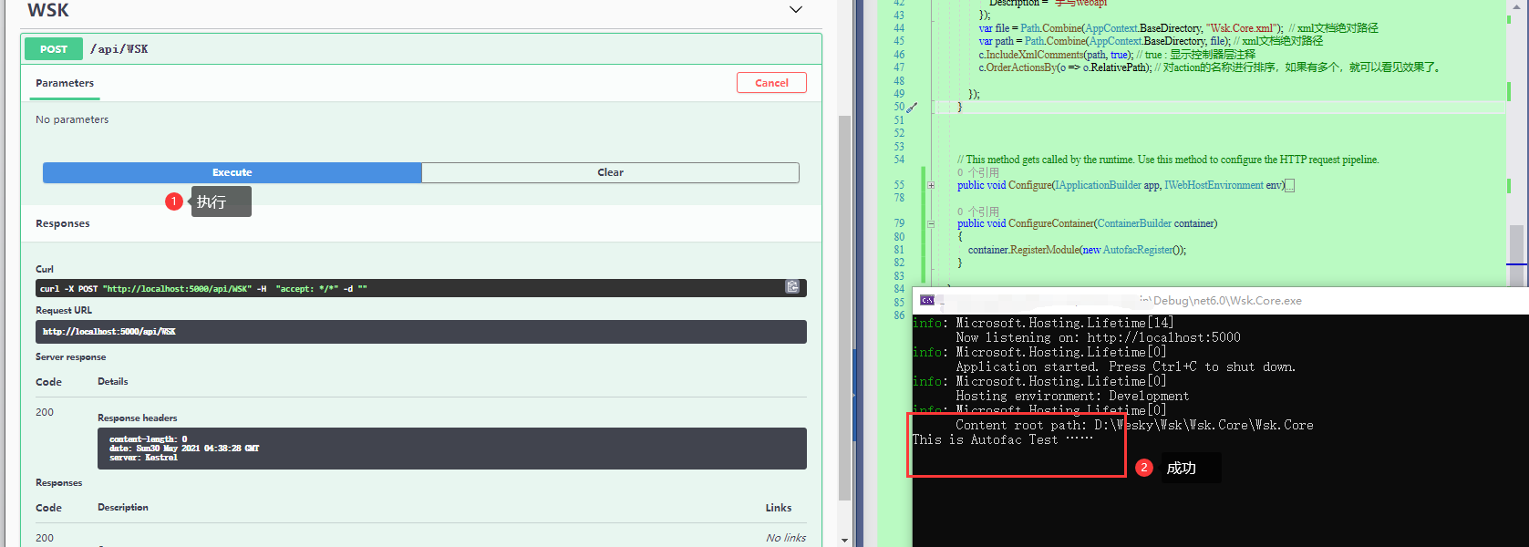Click 'Now listening on: http://localhost:5000' console line
The width and height of the screenshot is (1529, 547).
(1098, 337)
